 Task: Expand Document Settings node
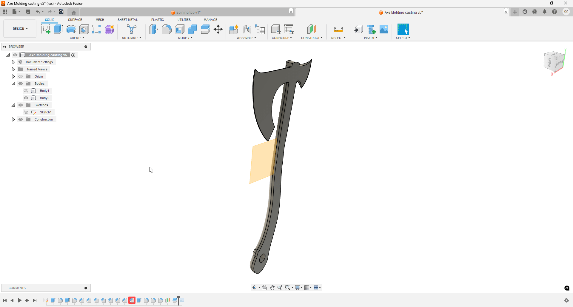[13, 62]
